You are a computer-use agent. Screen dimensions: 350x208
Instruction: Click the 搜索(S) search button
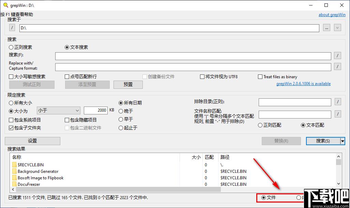pos(323,141)
